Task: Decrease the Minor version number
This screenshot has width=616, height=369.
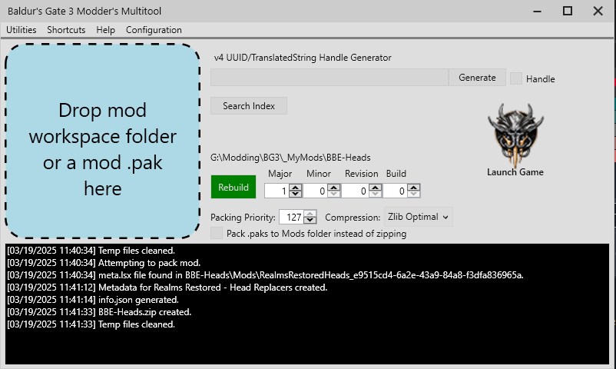Action: (334, 194)
